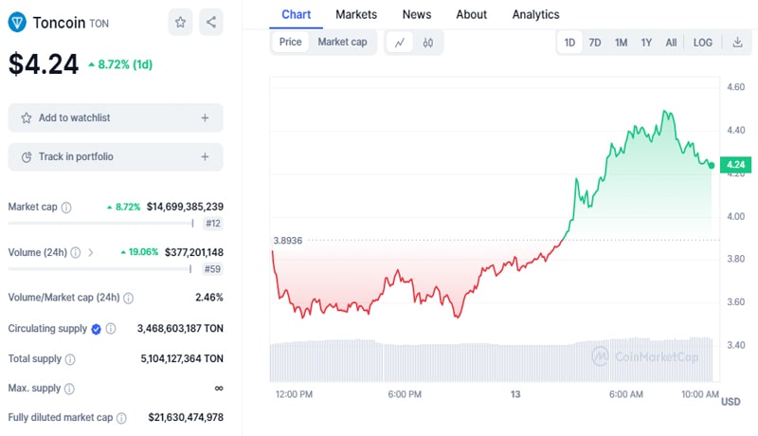Image resolution: width=758 pixels, height=436 pixels.
Task: Click the 3,468,603,187 TON circulating supply value
Action: [180, 329]
